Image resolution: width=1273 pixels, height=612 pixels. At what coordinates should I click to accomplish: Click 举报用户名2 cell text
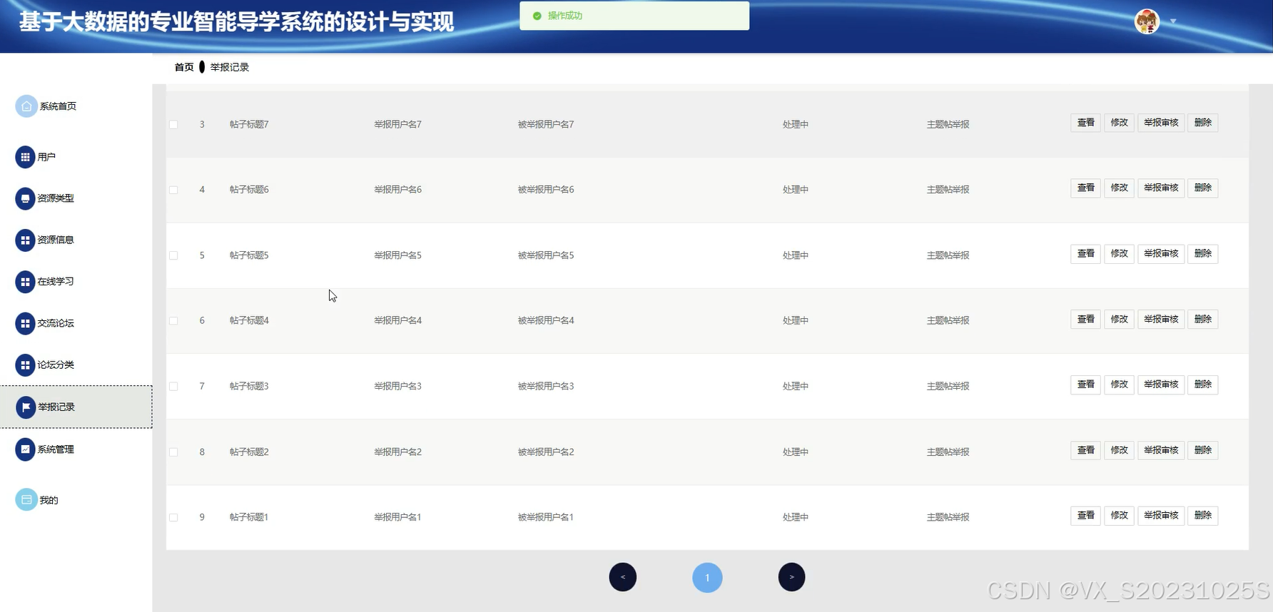(x=397, y=452)
